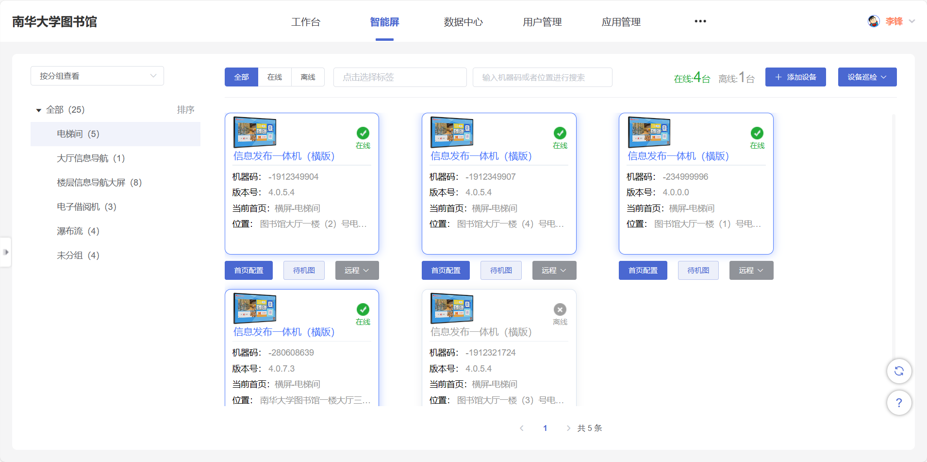This screenshot has width=927, height=462.
Task: Click the user avatar icon
Action: [x=874, y=21]
